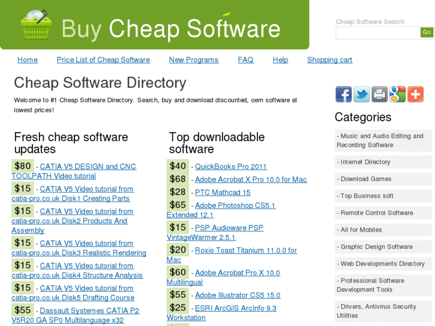The height and width of the screenshot is (326, 435).
Task: Select Web Developments Directory category
Action: pos(383,264)
